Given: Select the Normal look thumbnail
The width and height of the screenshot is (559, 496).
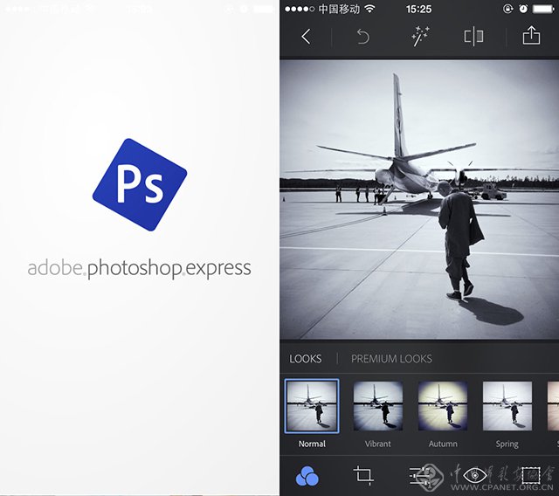Looking at the screenshot, I should (312, 405).
